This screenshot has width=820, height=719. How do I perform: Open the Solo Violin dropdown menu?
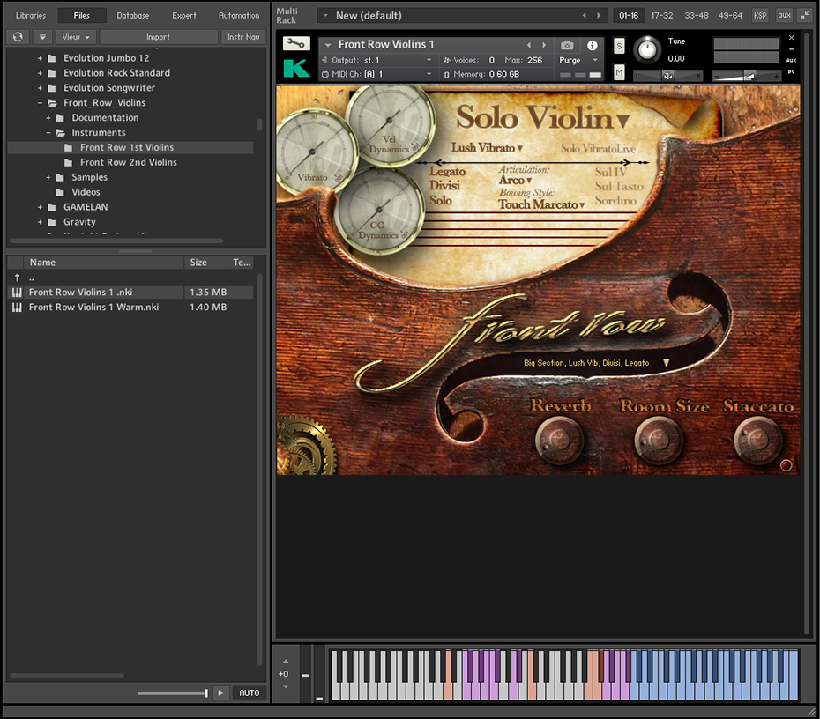point(541,117)
